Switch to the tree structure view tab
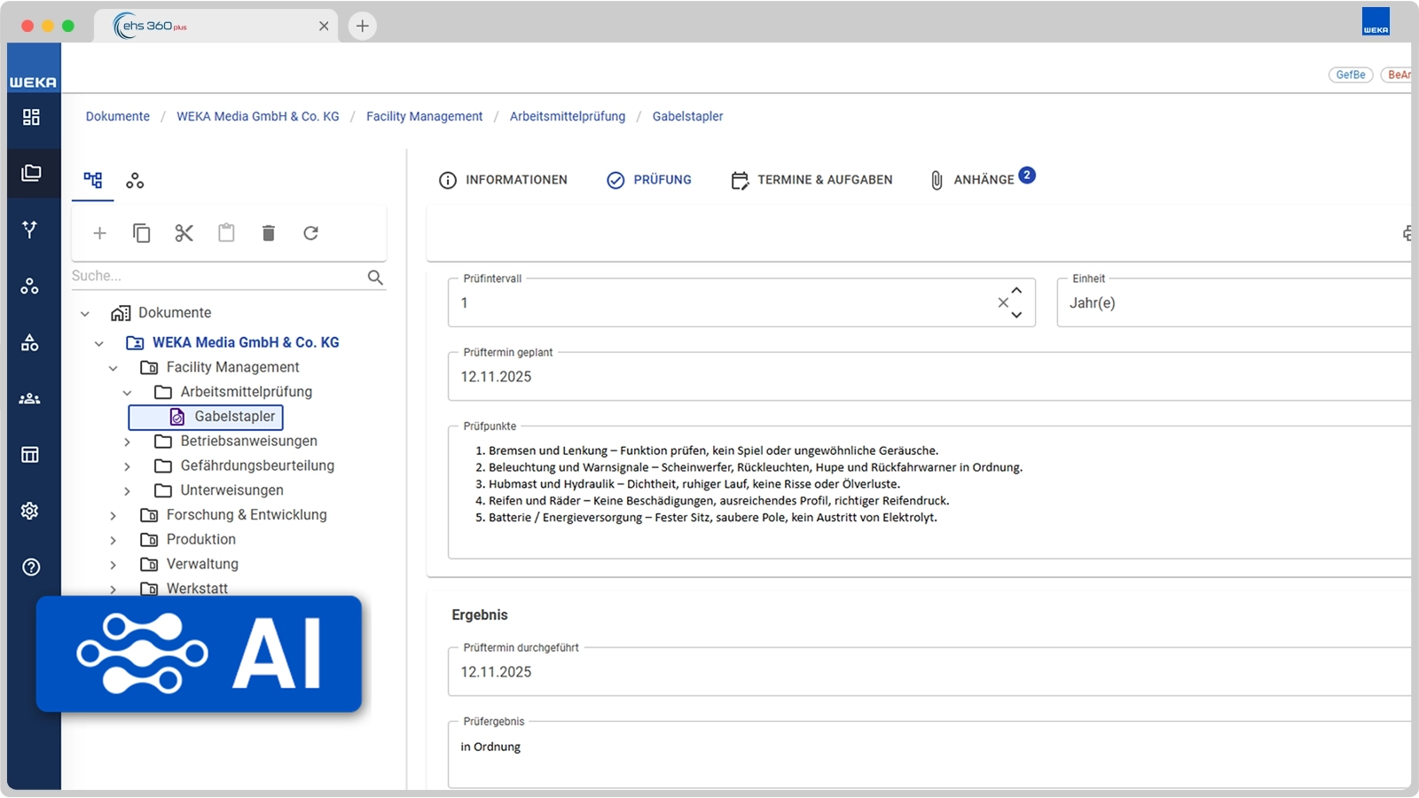Viewport: 1419px width, 798px height. [x=93, y=181]
